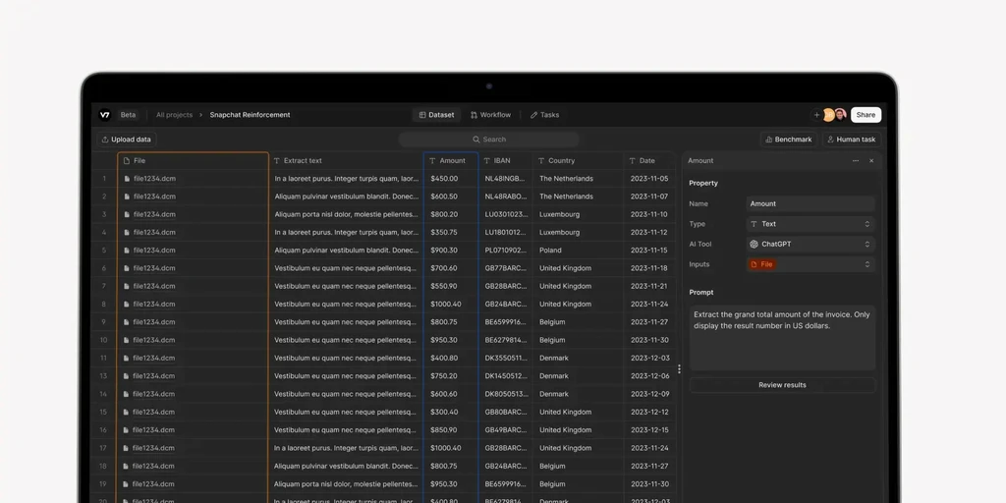Viewport: 1006px width, 503px height.
Task: Open the Benchmark button
Action: point(789,140)
